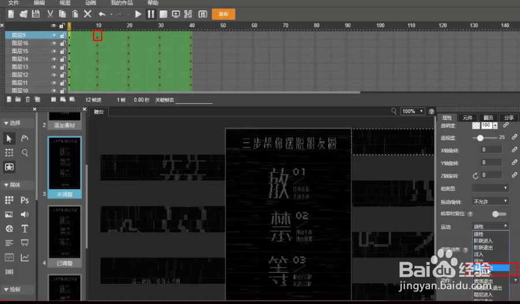Open the 视图 menu
The image size is (520, 304).
tap(65, 3)
